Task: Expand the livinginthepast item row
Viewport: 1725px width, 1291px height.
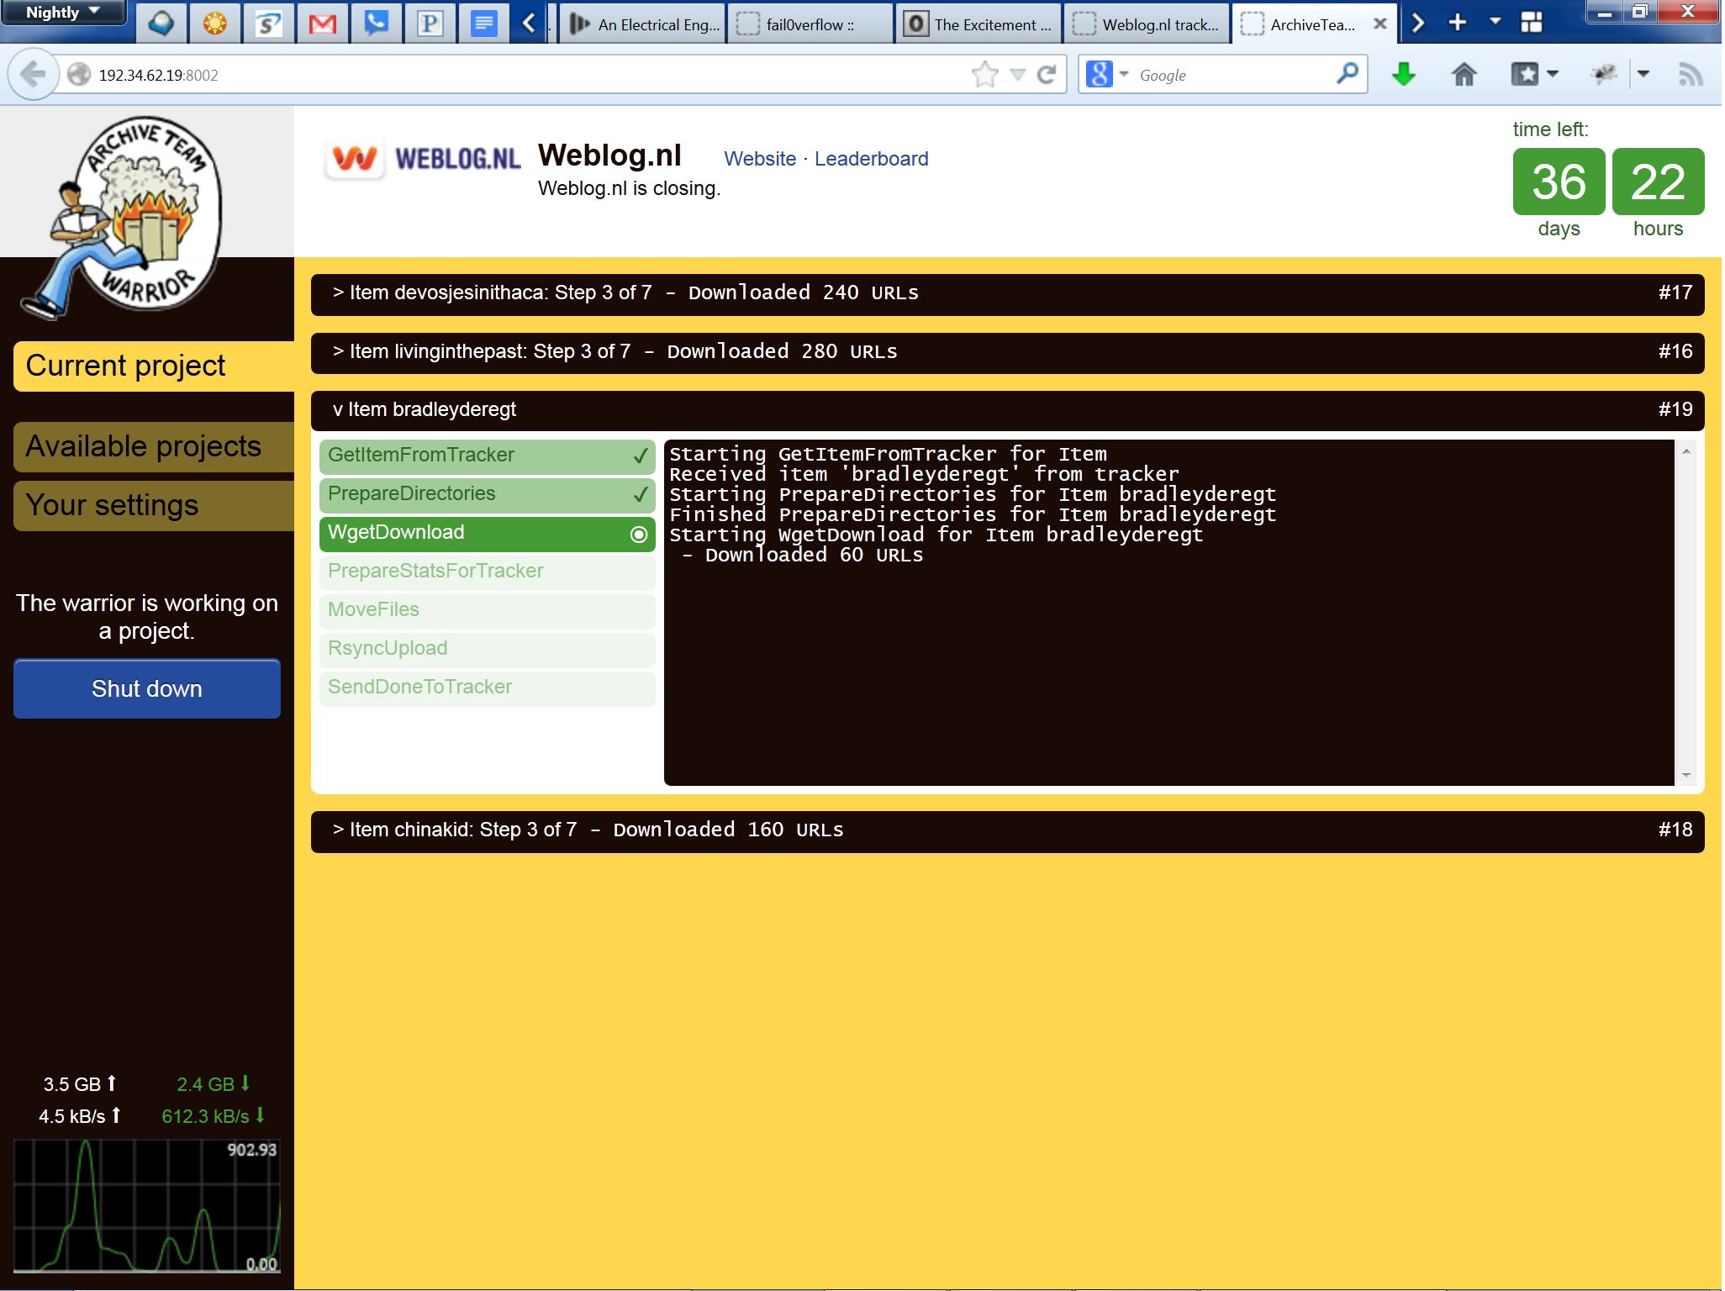Action: pyautogui.click(x=1007, y=353)
